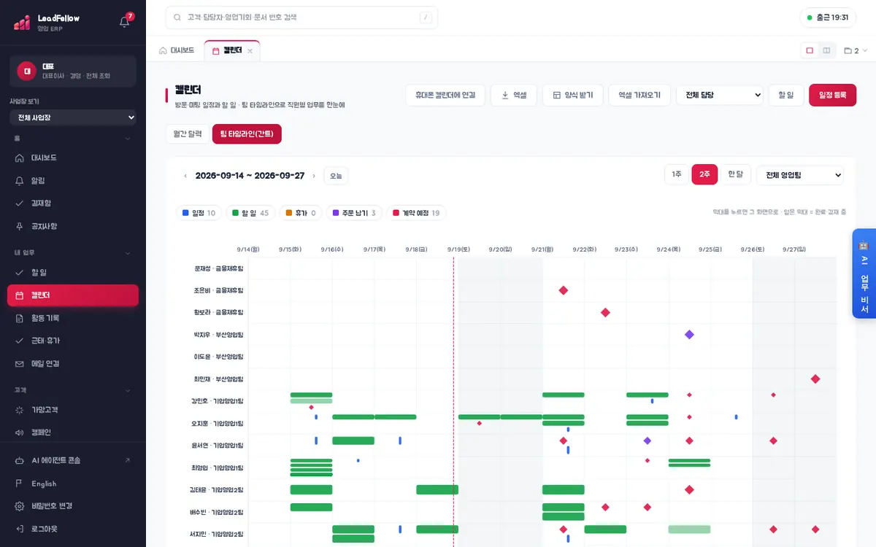The width and height of the screenshot is (876, 547).
Task: Open 근태·휴가 in the sidebar
Action: (73, 341)
